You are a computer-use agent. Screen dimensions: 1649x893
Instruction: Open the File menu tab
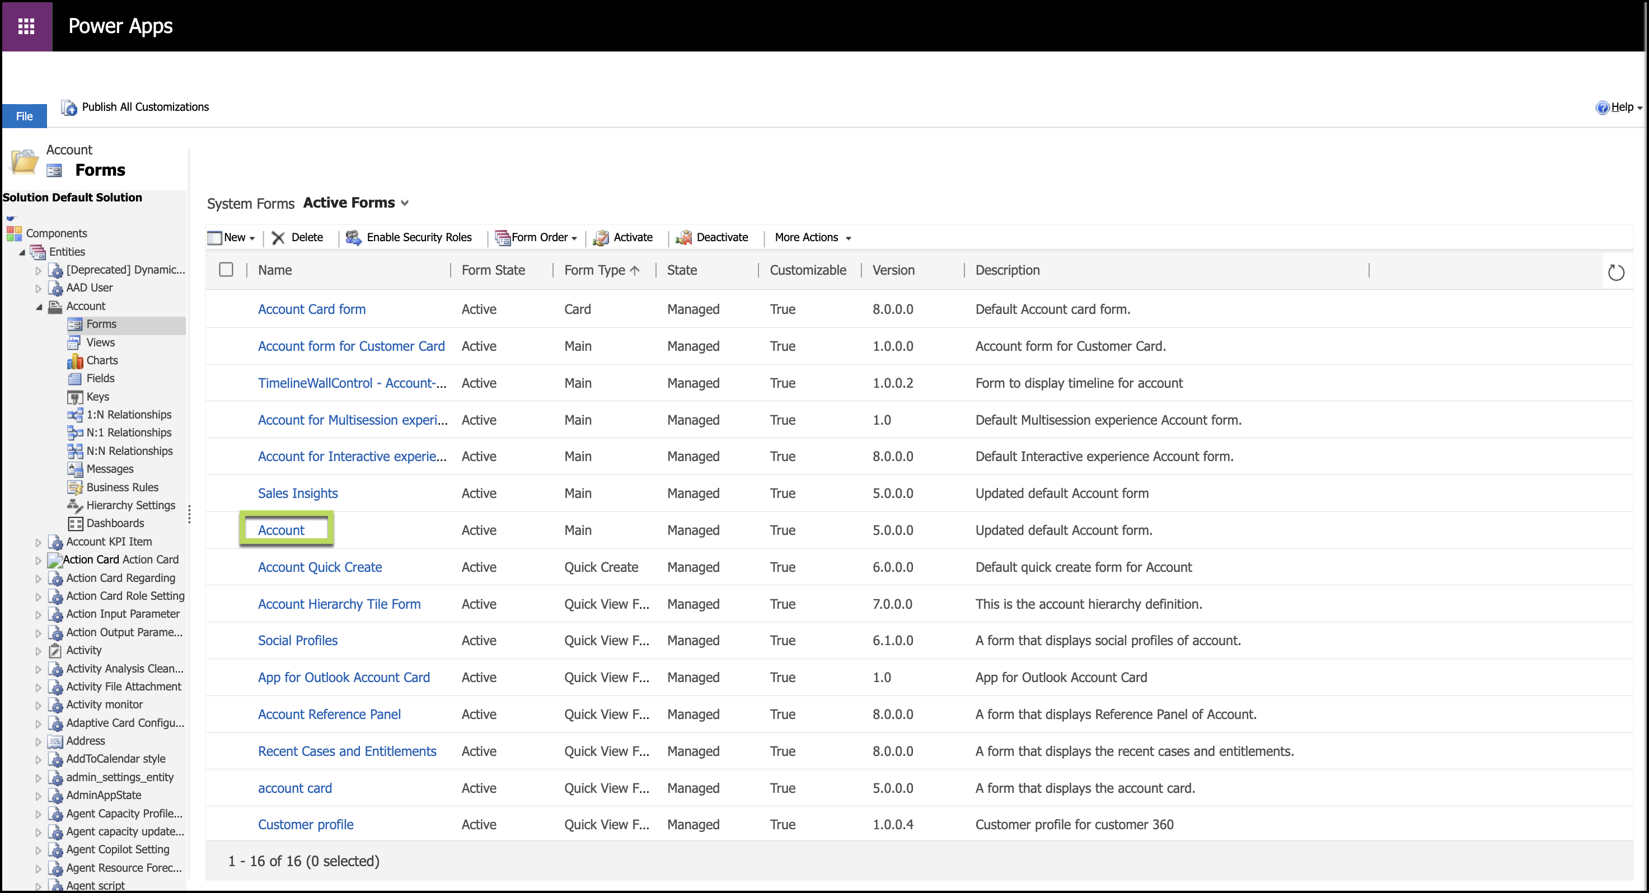(24, 116)
